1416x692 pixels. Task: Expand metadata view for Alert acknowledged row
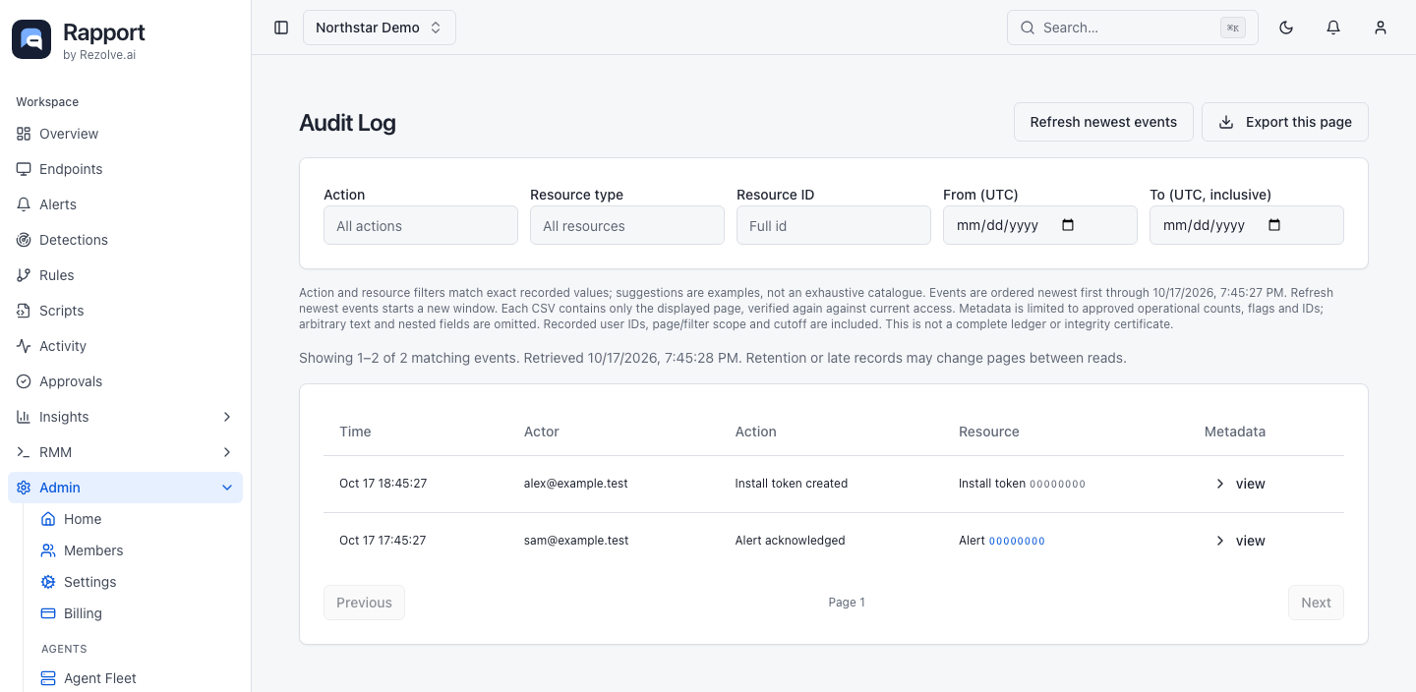(x=1239, y=541)
